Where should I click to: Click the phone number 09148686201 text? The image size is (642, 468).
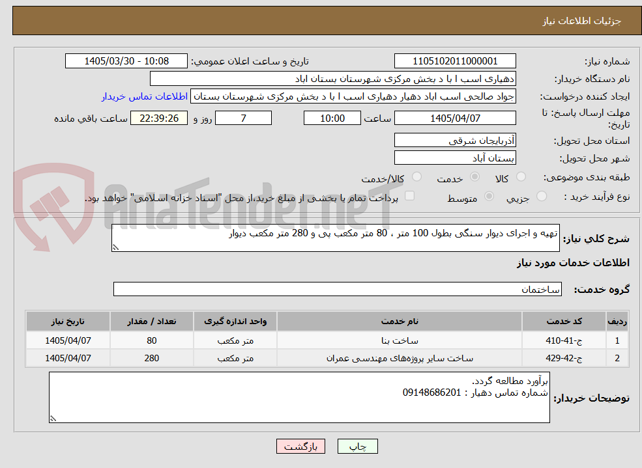coord(431,392)
